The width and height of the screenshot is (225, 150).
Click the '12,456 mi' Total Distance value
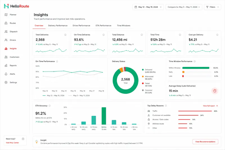[120, 40]
